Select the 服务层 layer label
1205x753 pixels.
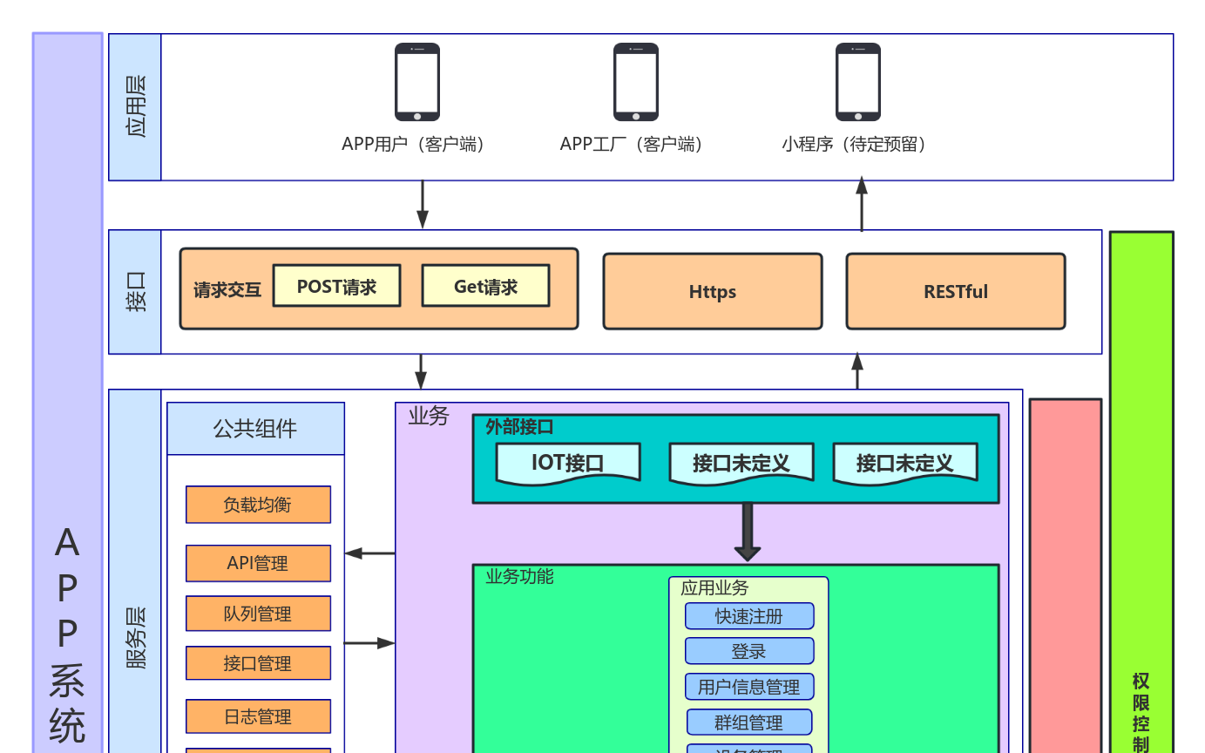(135, 636)
